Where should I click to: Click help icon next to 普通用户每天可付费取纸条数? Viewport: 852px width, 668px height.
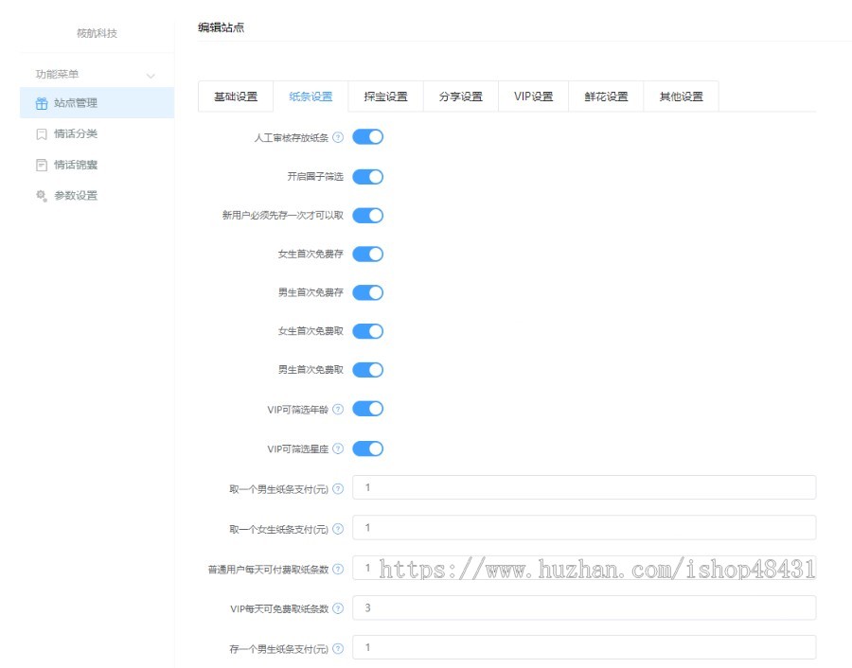tap(338, 569)
